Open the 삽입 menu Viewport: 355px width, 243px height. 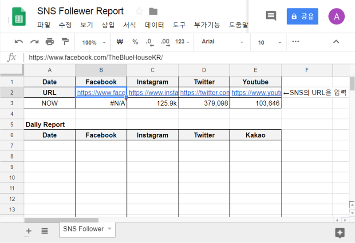(108, 25)
